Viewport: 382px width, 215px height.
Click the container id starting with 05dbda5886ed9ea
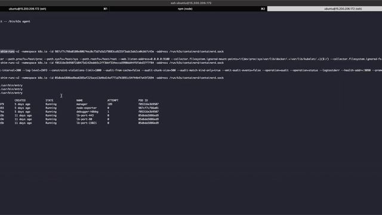tap(104, 78)
